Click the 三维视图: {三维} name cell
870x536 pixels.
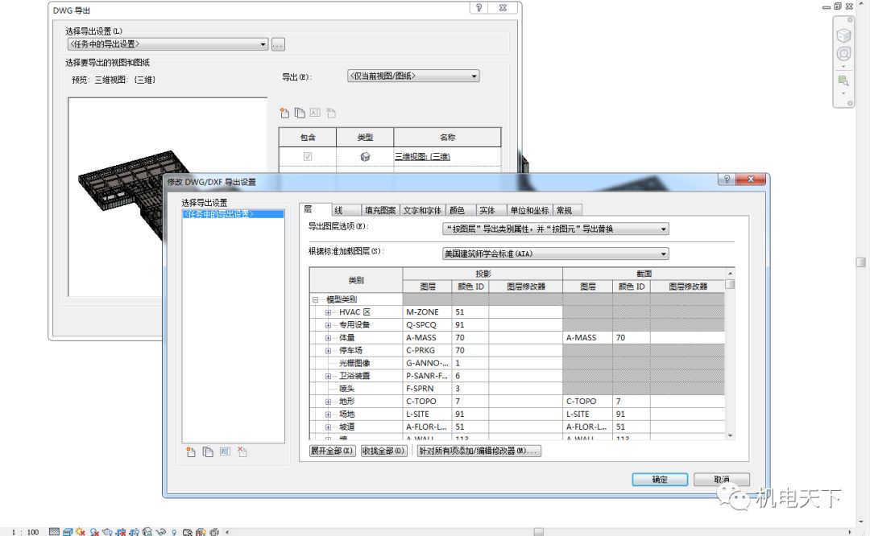pos(446,157)
